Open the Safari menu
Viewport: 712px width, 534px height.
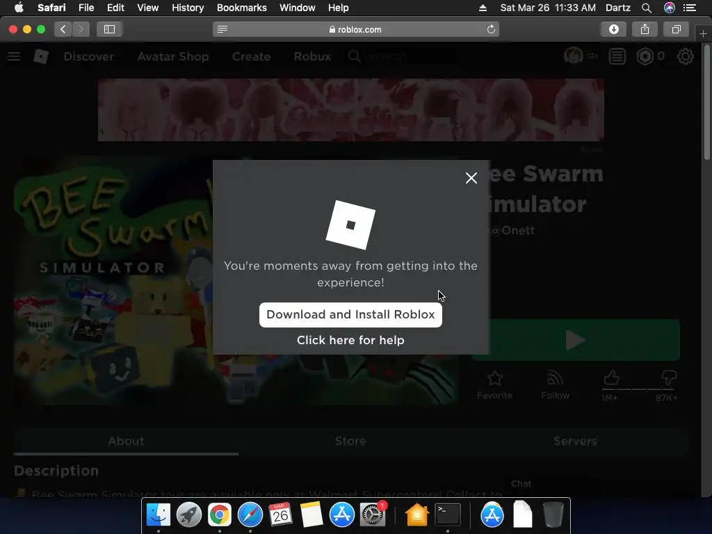click(51, 8)
